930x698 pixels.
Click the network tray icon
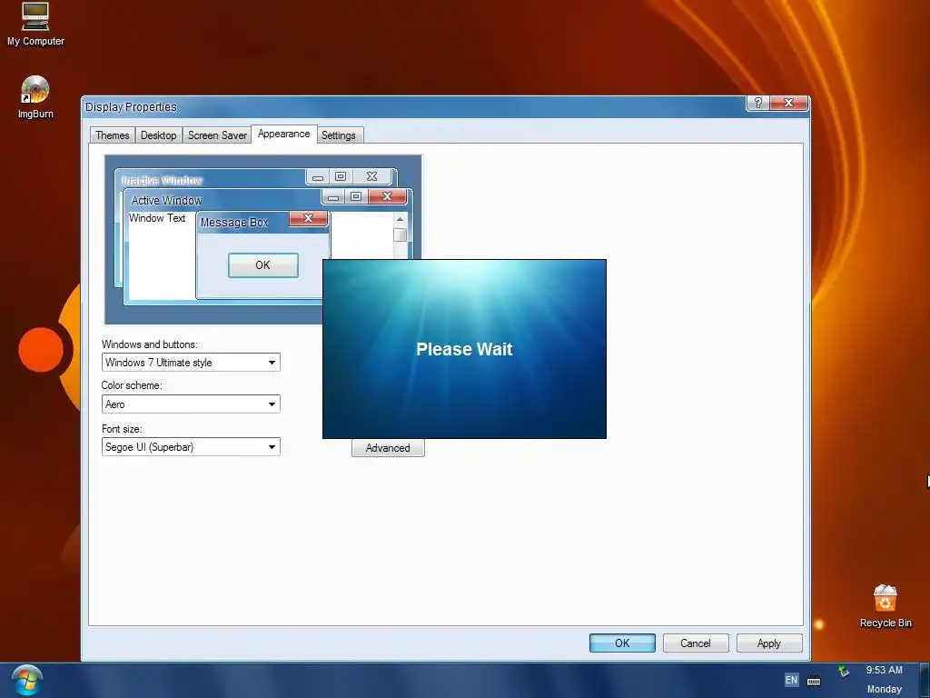coord(844,672)
